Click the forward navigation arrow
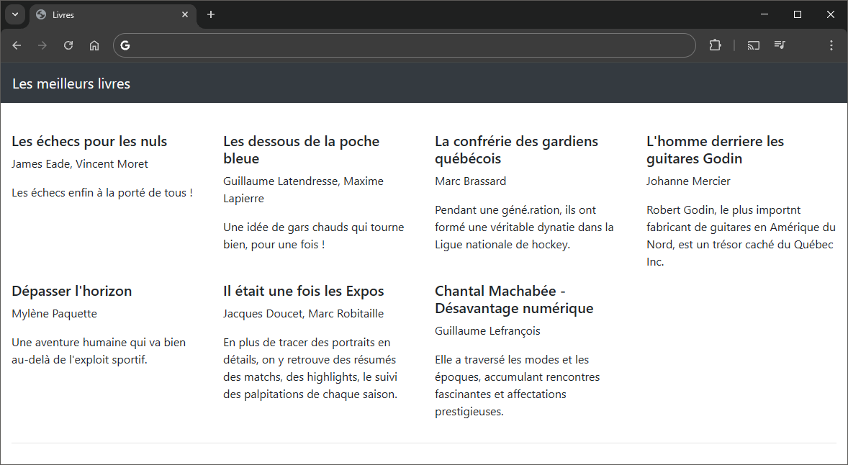This screenshot has width=848, height=465. pyautogui.click(x=42, y=45)
